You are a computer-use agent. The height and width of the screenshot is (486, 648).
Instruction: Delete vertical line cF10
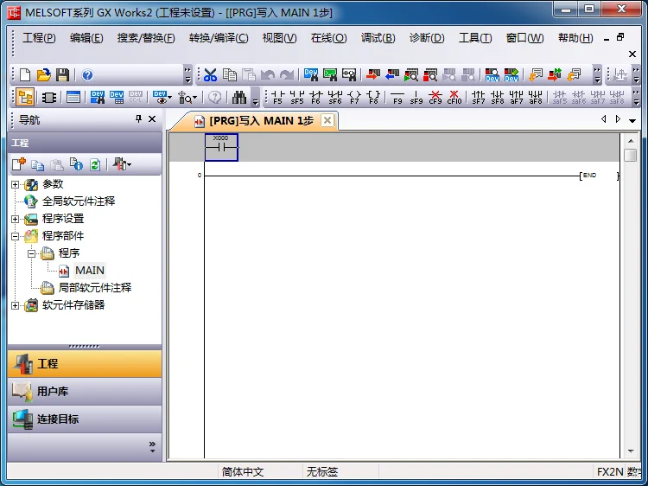coord(454,98)
